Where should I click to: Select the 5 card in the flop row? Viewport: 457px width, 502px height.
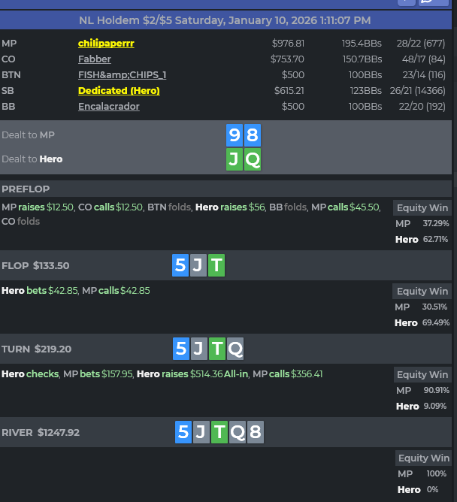tap(180, 265)
